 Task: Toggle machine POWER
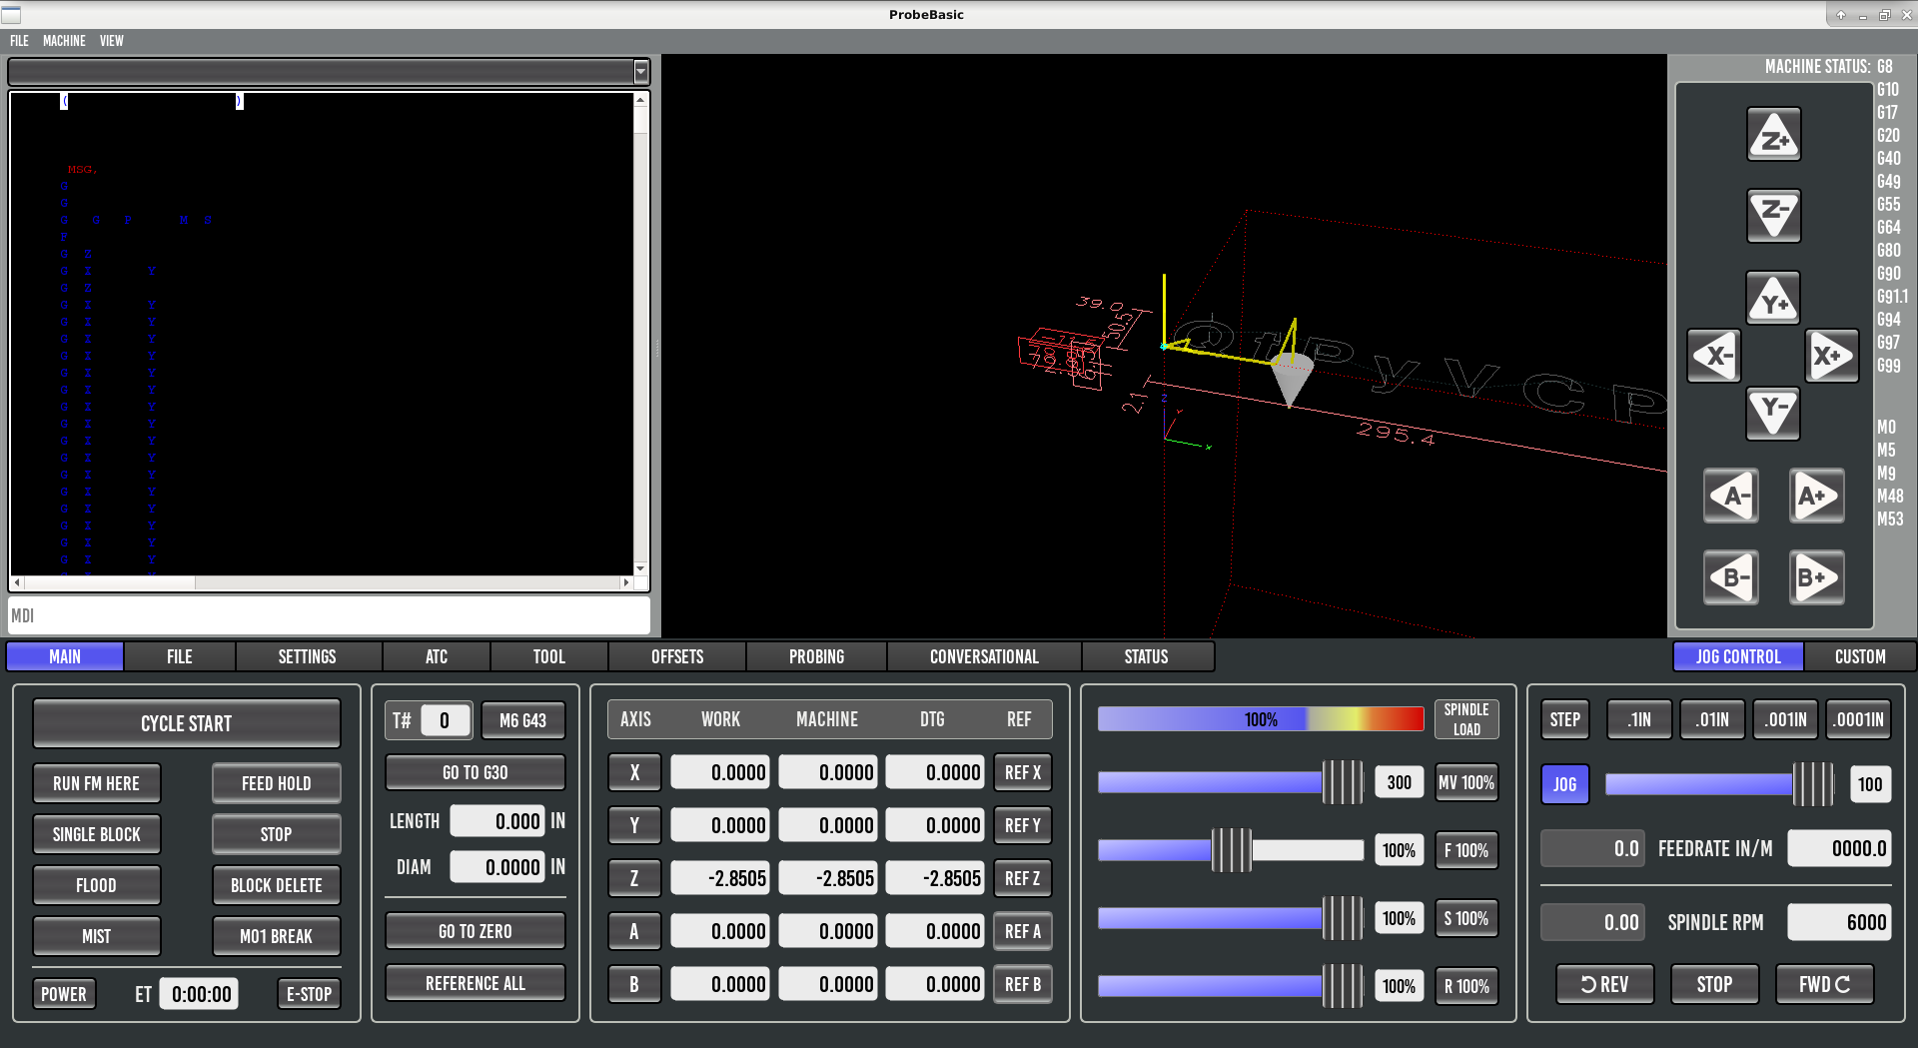click(x=64, y=994)
